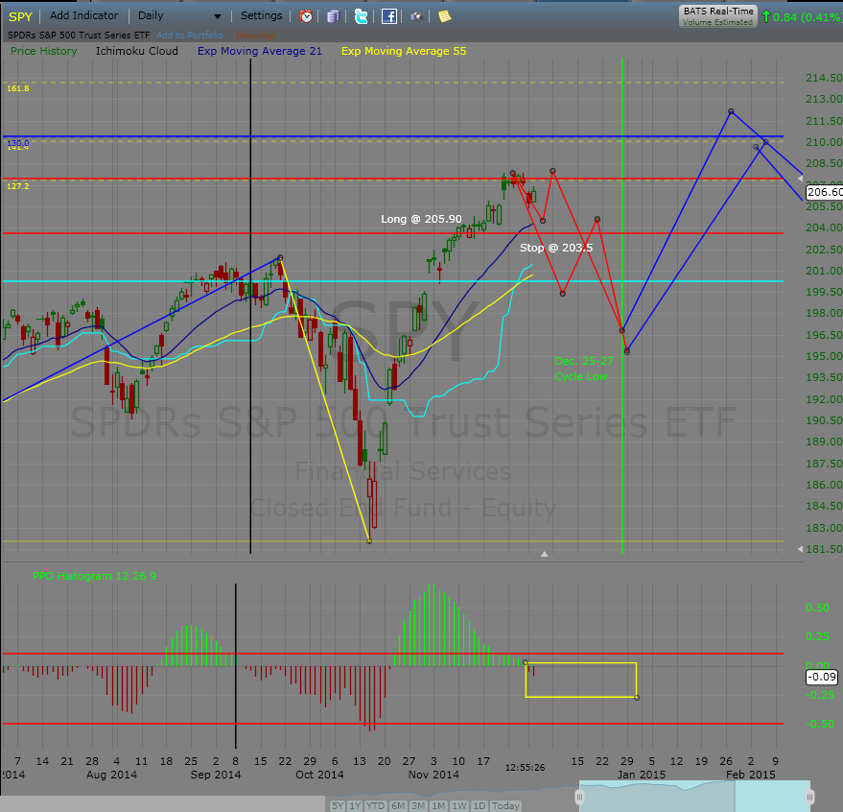Screen dimensions: 843x812
Task: Click the Long @ 205.90 annotation
Action: [422, 219]
